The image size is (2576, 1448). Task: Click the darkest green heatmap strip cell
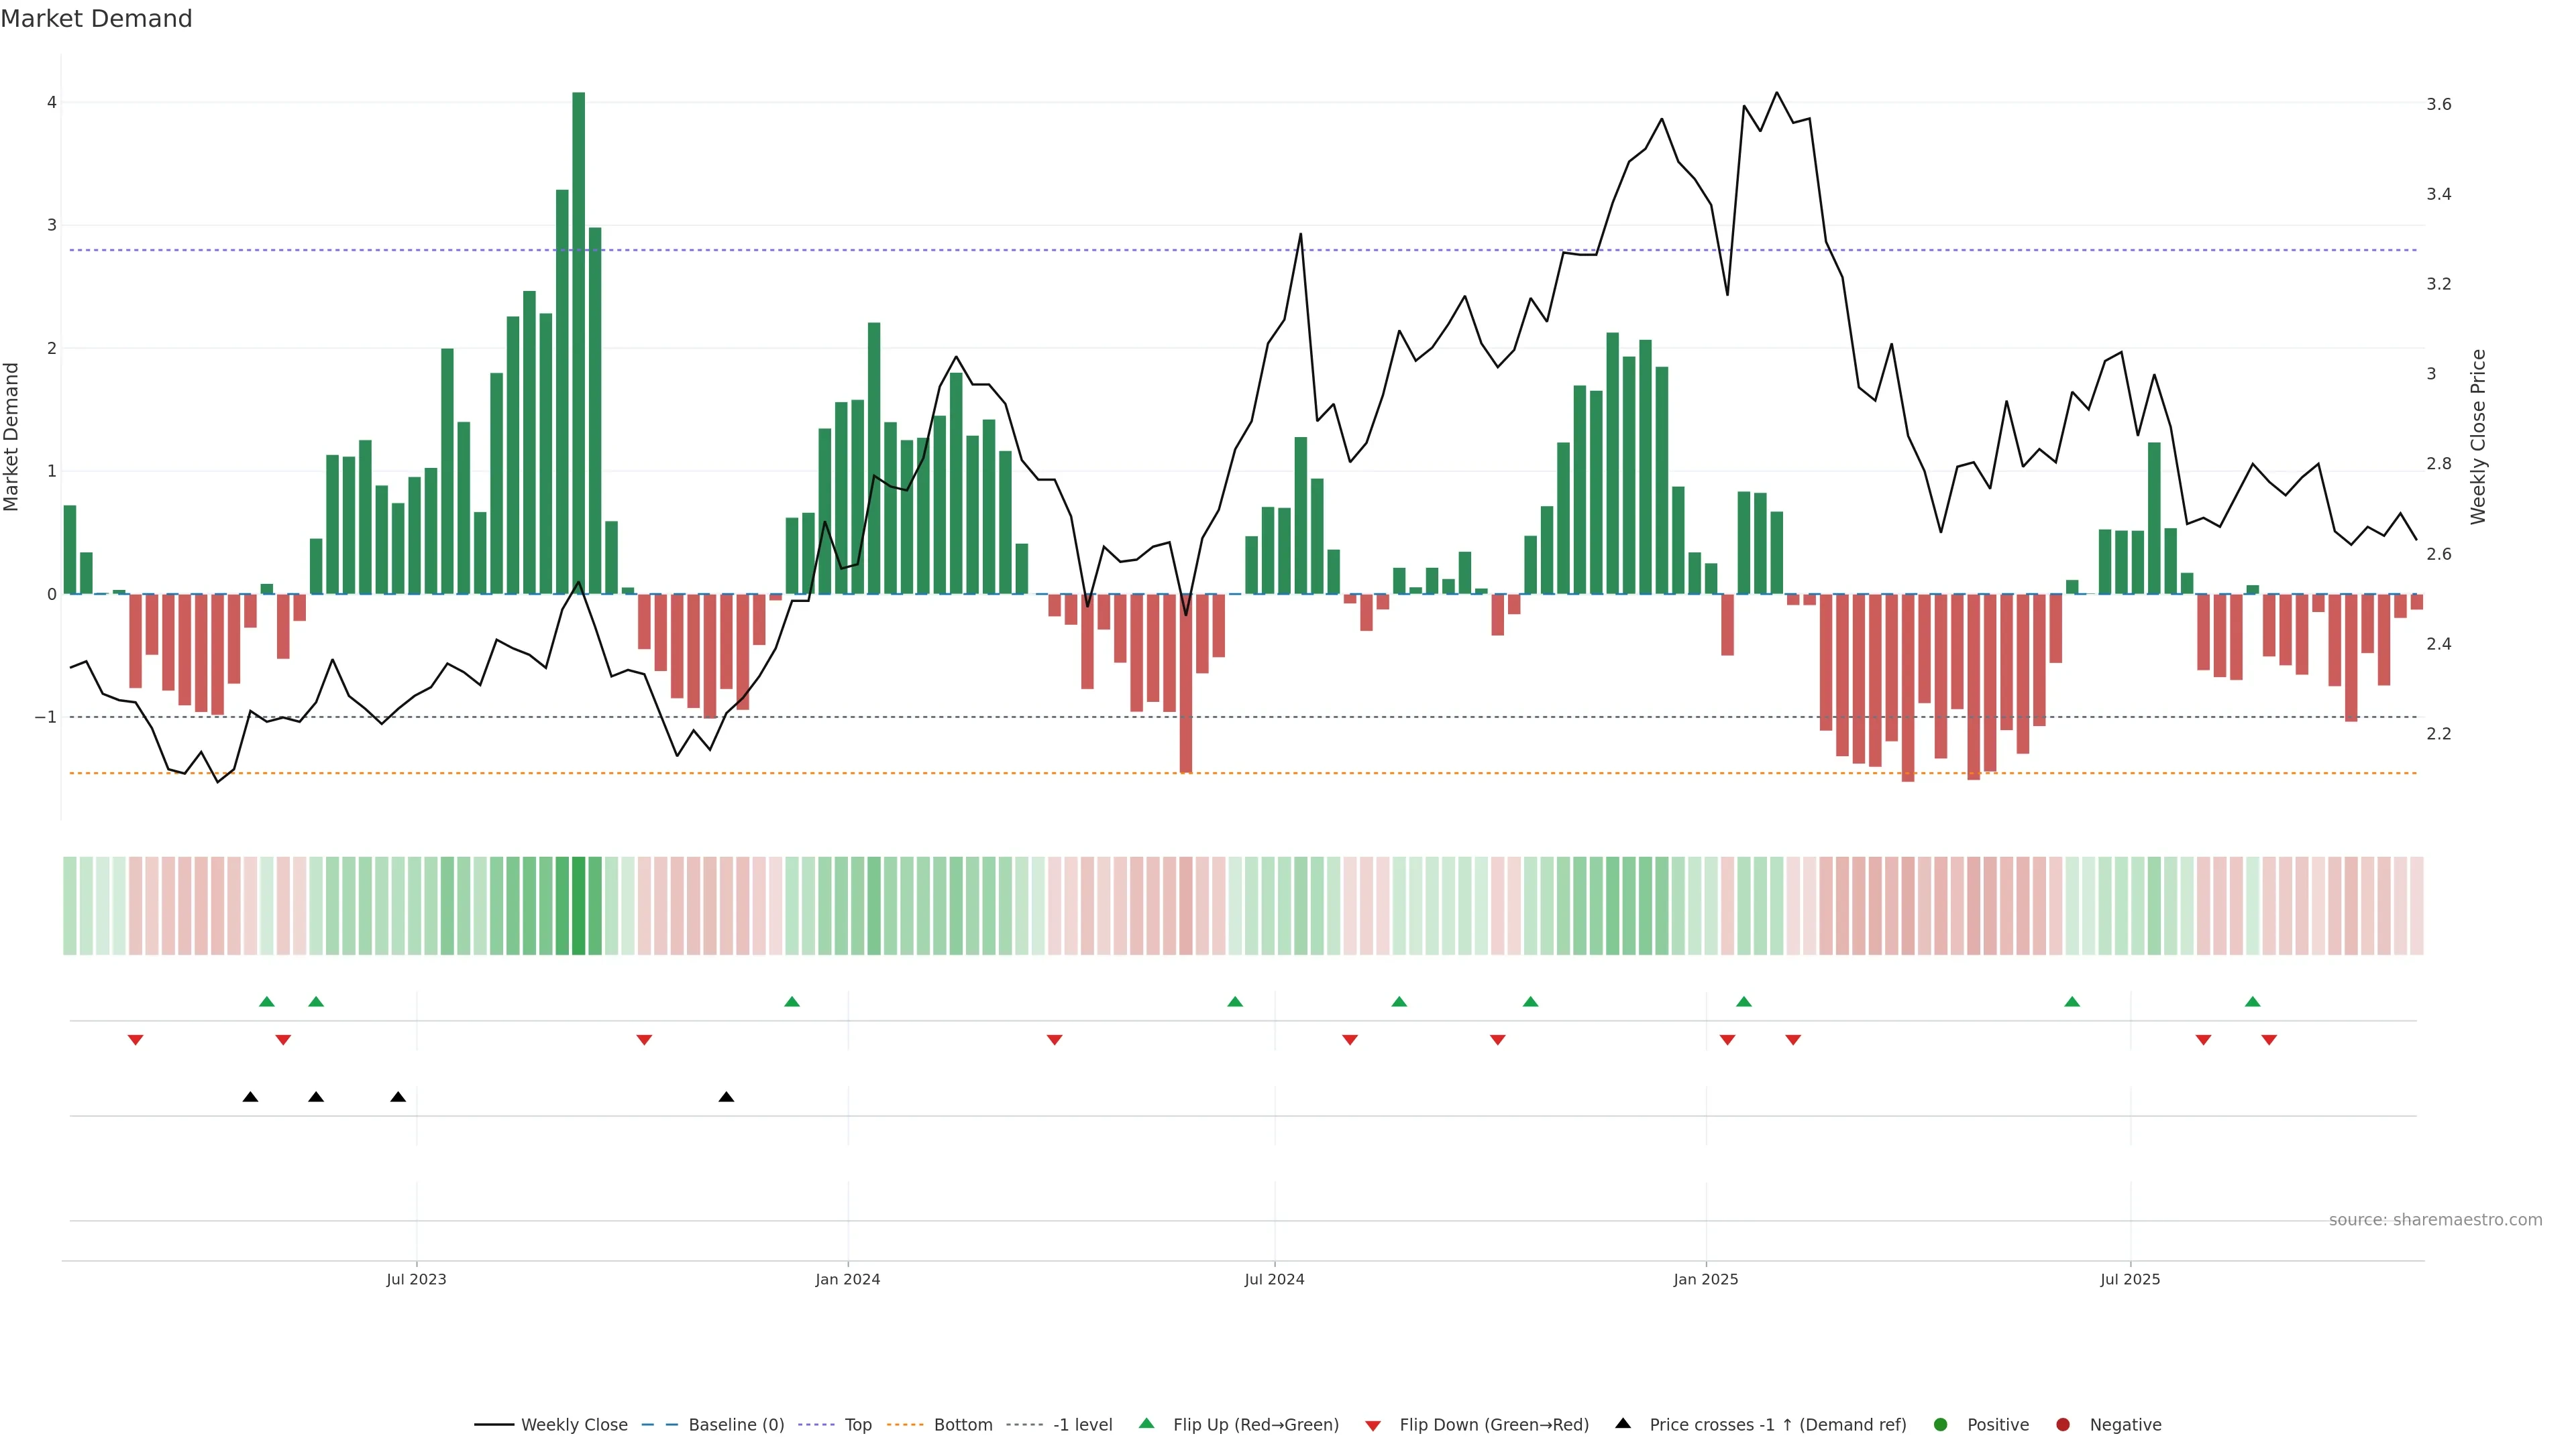coord(578,906)
